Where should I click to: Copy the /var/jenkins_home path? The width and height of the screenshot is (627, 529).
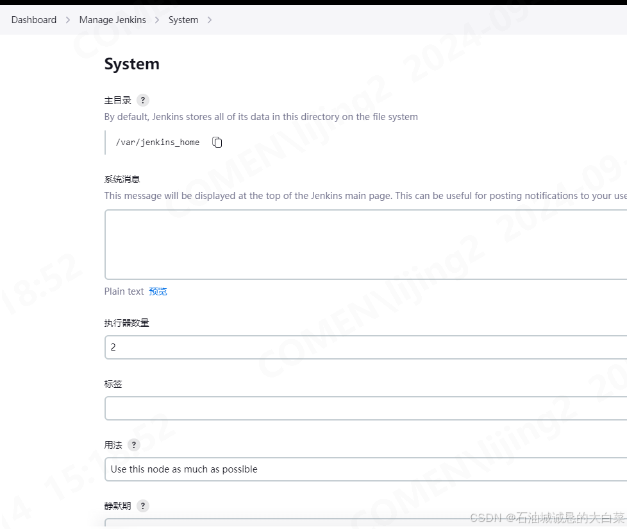tap(217, 142)
